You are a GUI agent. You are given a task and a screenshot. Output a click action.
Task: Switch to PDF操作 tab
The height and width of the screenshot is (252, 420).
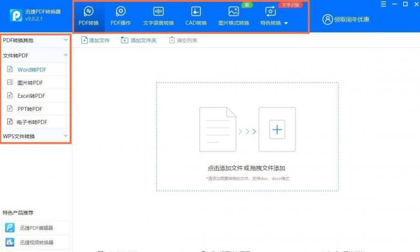pos(121,16)
